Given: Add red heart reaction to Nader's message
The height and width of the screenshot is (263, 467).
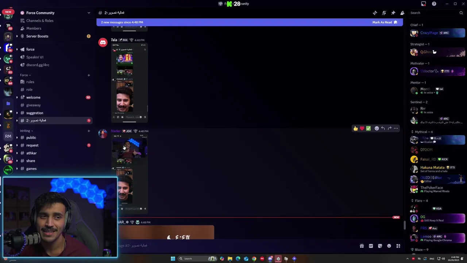Looking at the screenshot, I should 362,128.
